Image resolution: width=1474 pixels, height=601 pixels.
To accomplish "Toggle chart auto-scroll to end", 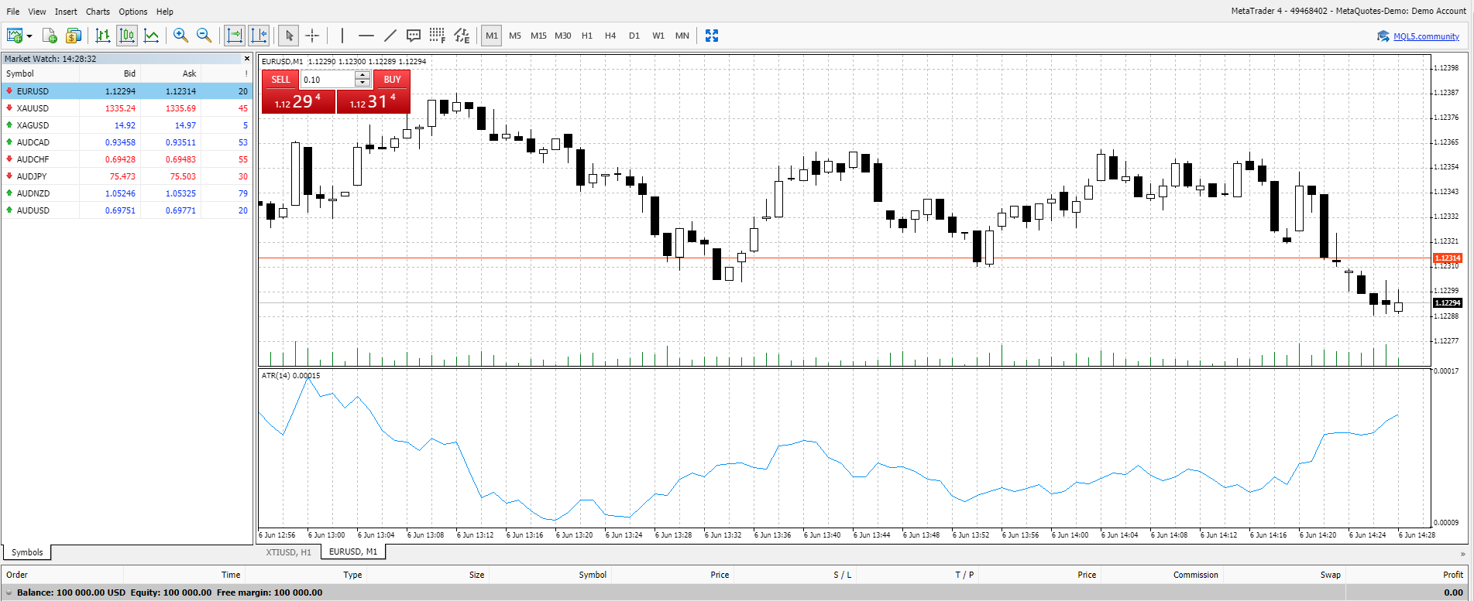I will point(234,36).
